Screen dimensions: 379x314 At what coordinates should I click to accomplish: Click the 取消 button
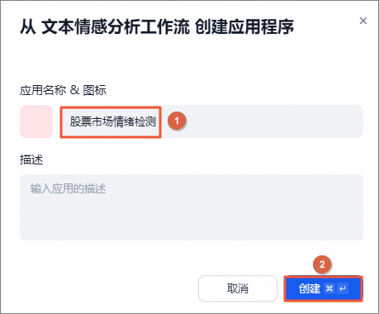click(238, 288)
